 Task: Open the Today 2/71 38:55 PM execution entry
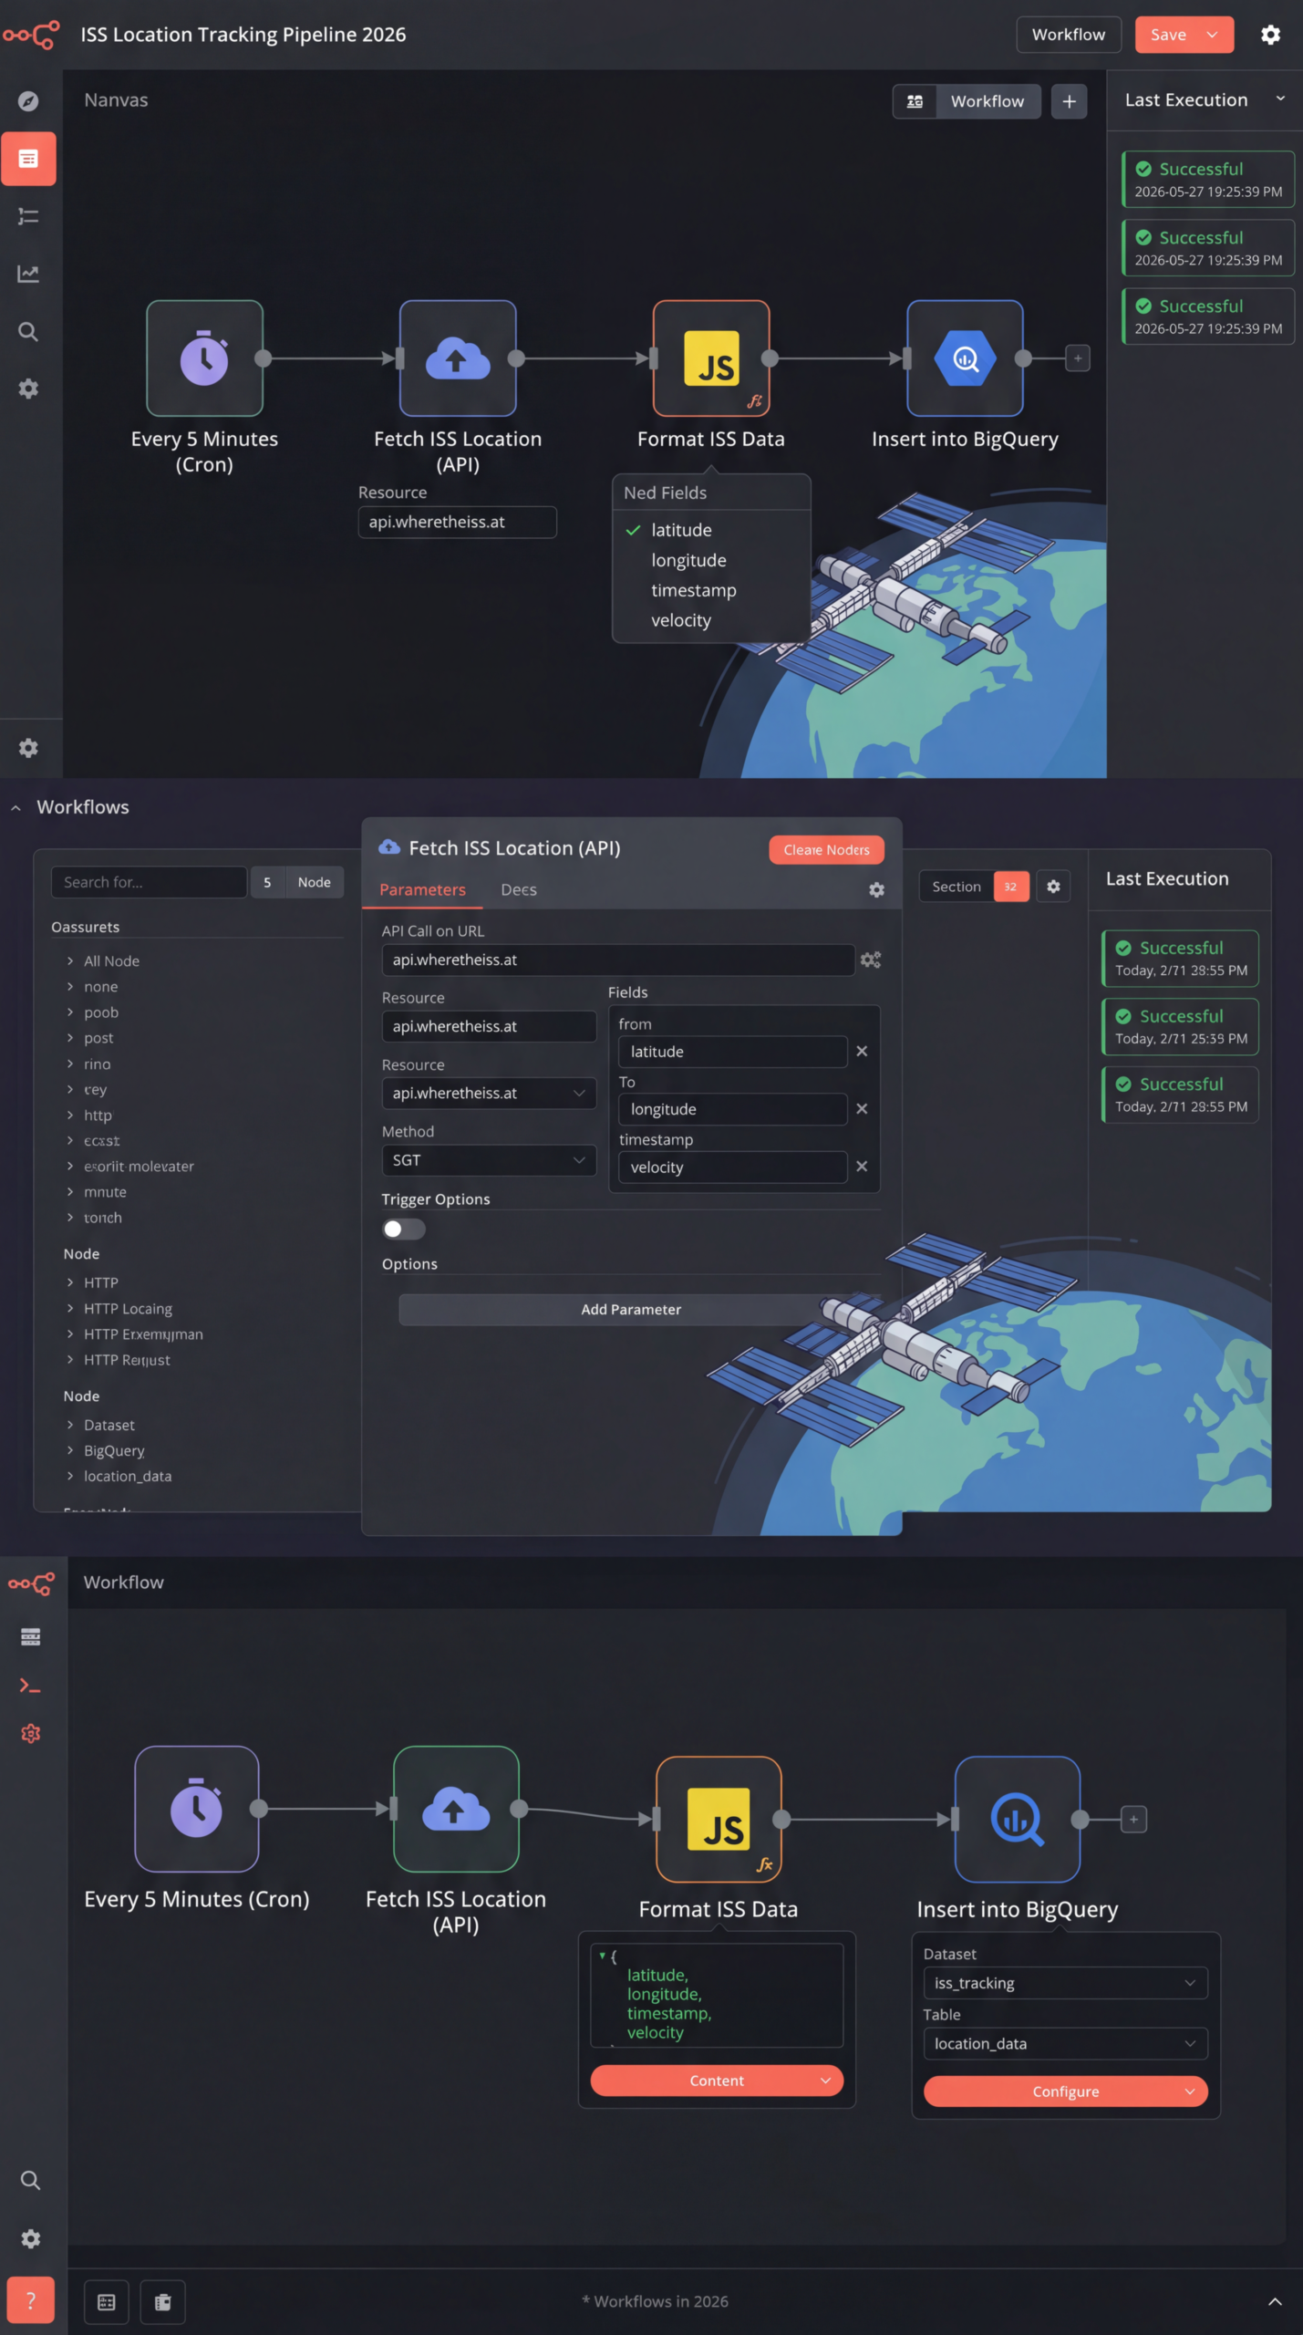click(x=1180, y=959)
